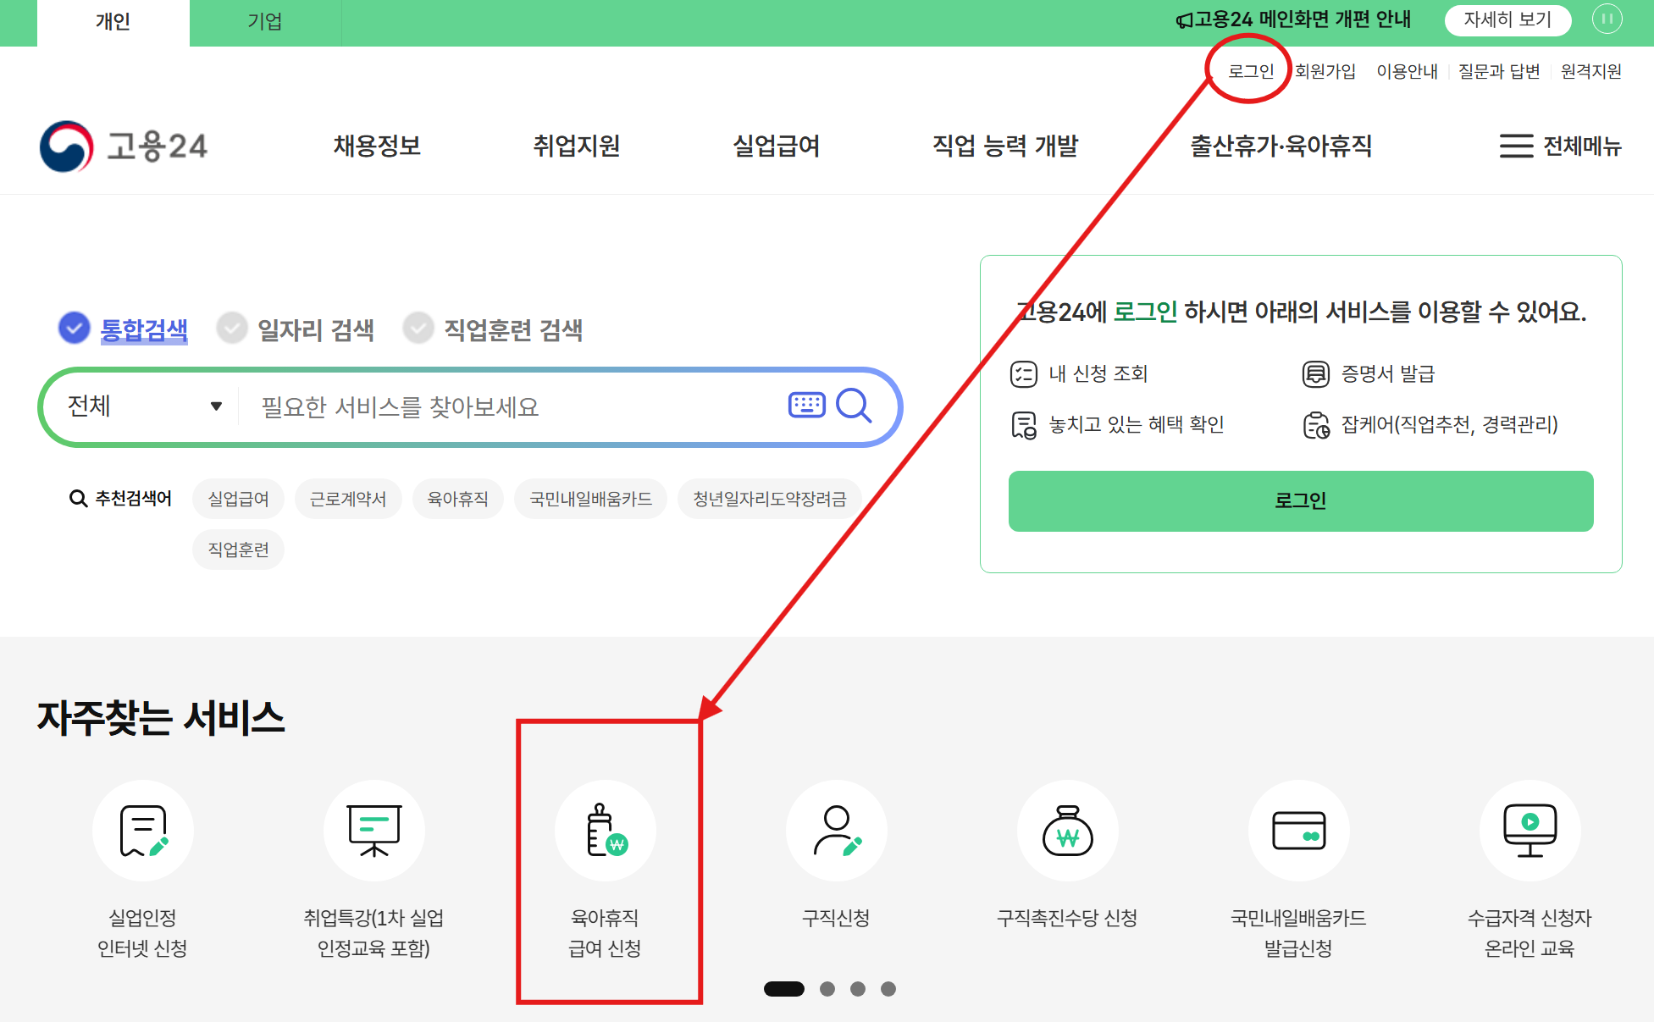Pause the banner with the pause icon
This screenshot has width=1654, height=1022.
point(1607,19)
